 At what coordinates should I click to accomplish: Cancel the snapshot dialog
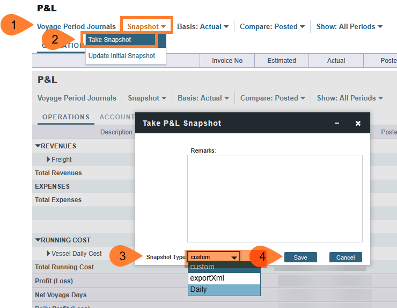tap(345, 257)
